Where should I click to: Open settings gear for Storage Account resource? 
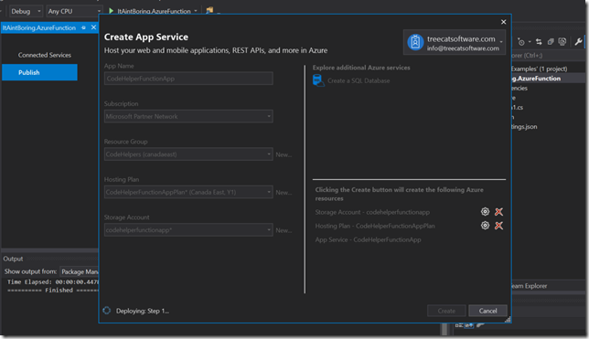[x=485, y=212]
